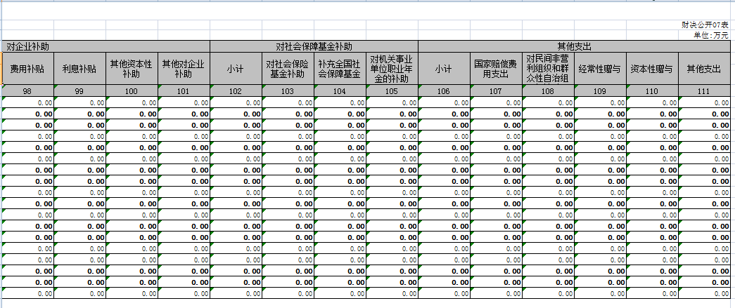Select the 其他资本性补助 header cell
This screenshot has height=308, width=735.
click(132, 69)
